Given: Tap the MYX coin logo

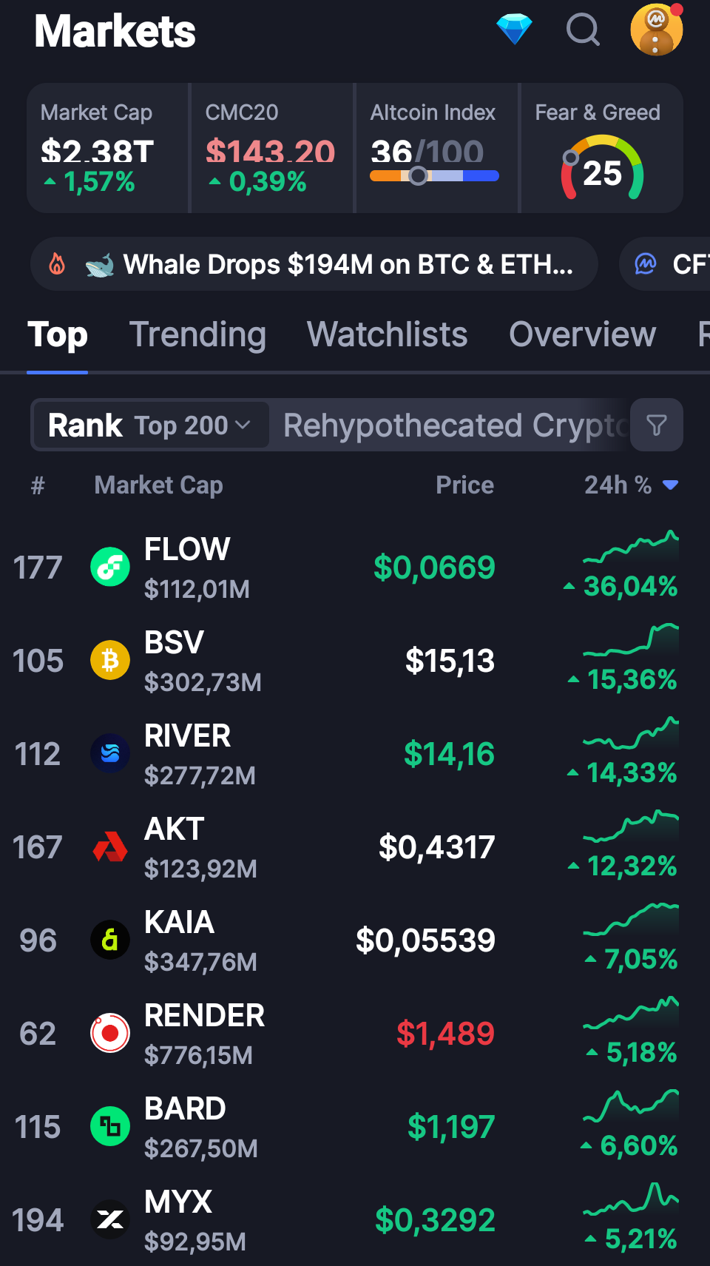Looking at the screenshot, I should 110,1219.
